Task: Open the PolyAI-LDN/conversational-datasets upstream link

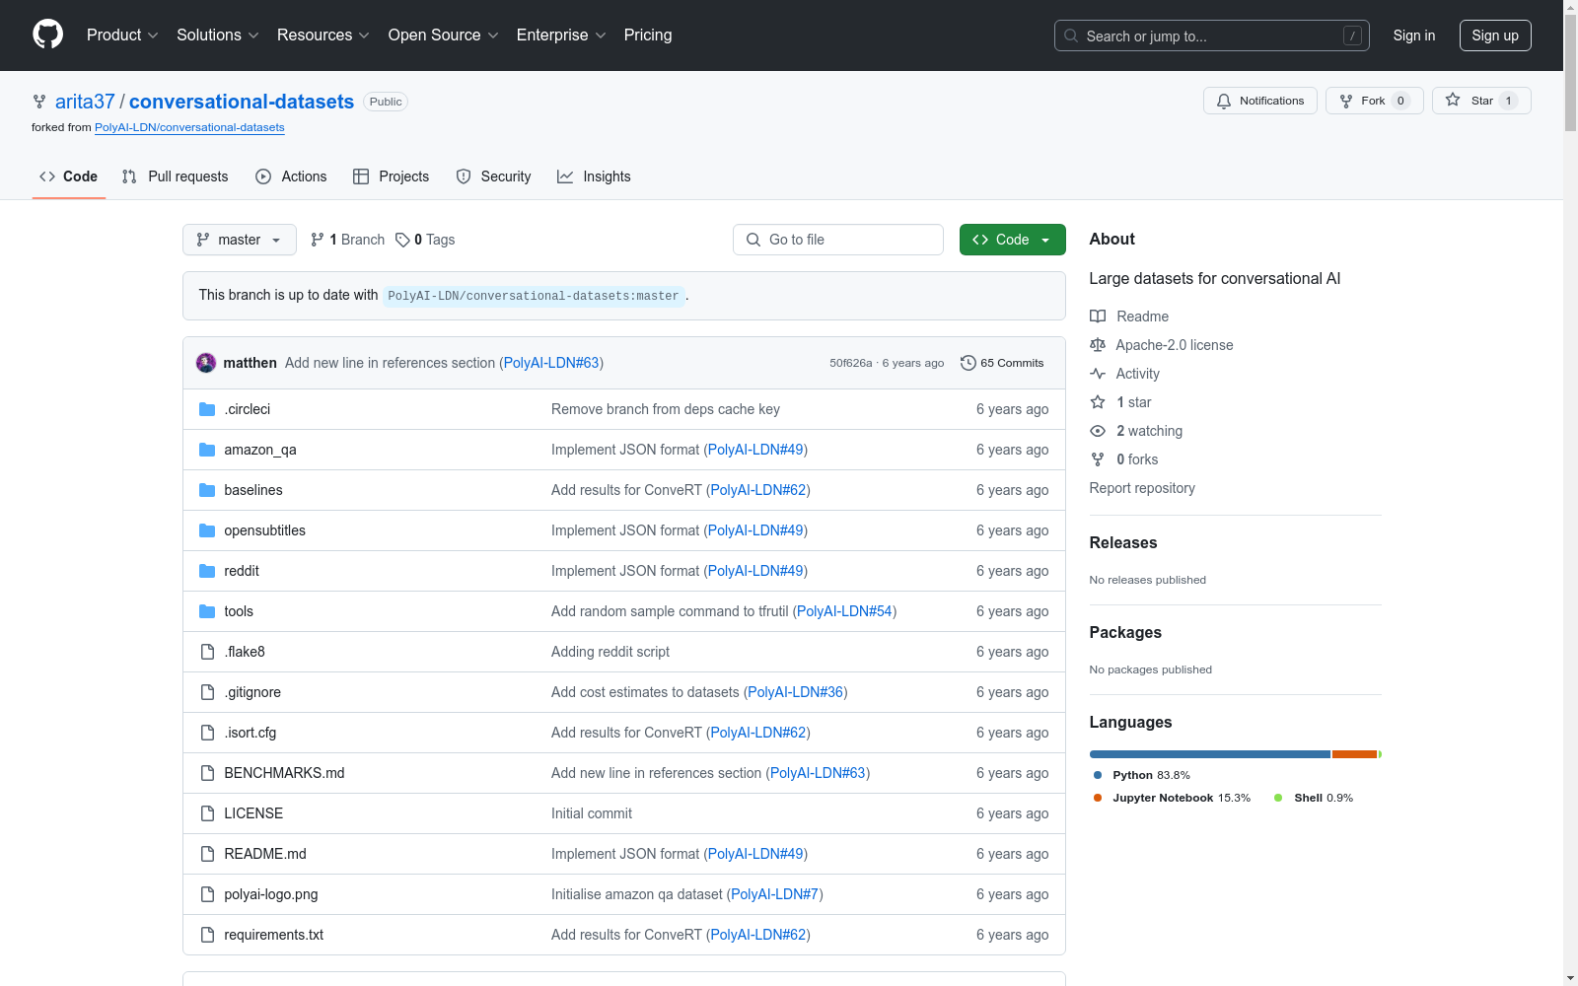Action: point(189,127)
